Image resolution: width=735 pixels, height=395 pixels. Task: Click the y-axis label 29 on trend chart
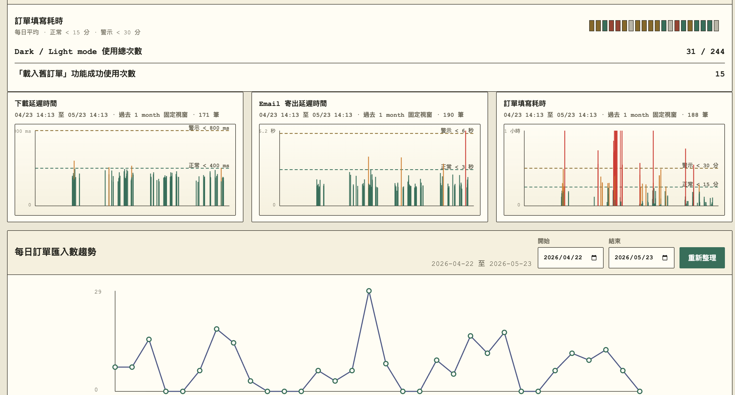(x=98, y=292)
